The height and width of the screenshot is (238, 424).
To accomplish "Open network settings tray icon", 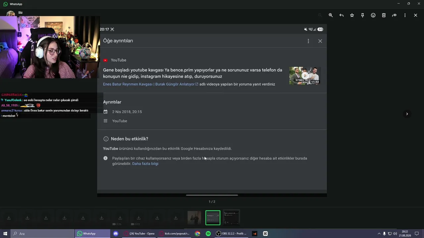I will coord(390,234).
